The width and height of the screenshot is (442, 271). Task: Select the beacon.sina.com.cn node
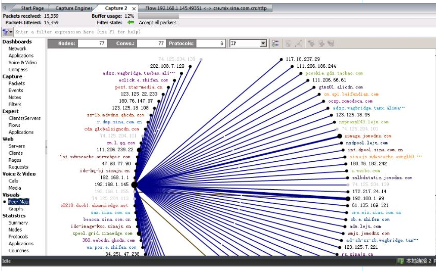pyautogui.click(x=107, y=219)
